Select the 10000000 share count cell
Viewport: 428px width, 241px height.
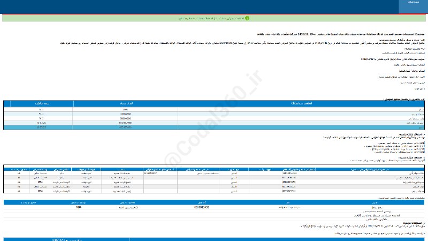pyautogui.click(x=125, y=114)
